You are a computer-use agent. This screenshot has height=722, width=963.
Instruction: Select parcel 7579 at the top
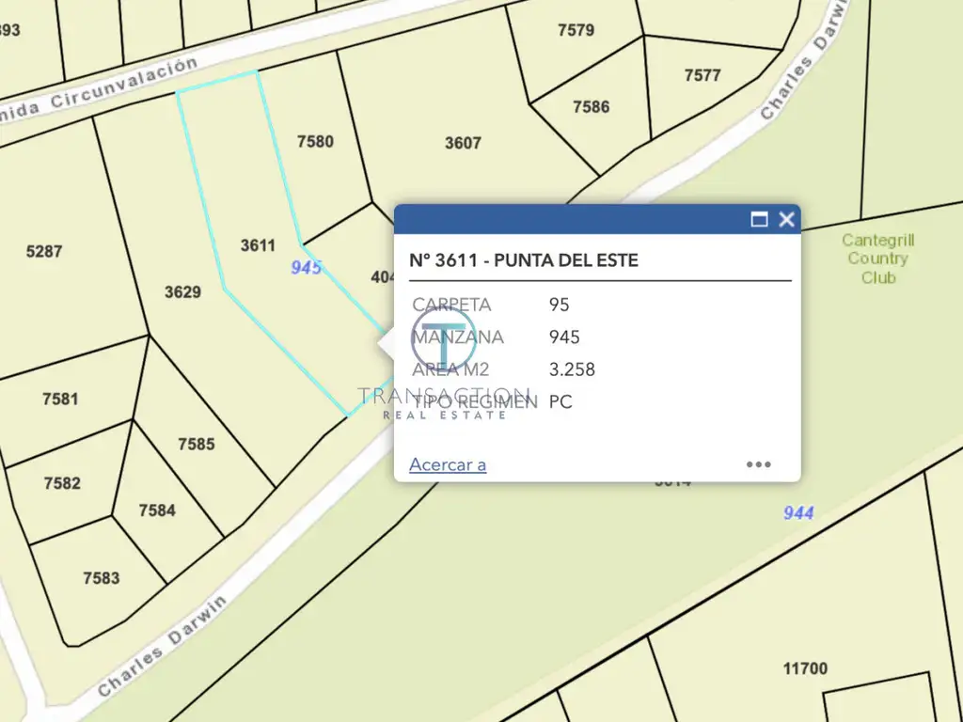(576, 30)
